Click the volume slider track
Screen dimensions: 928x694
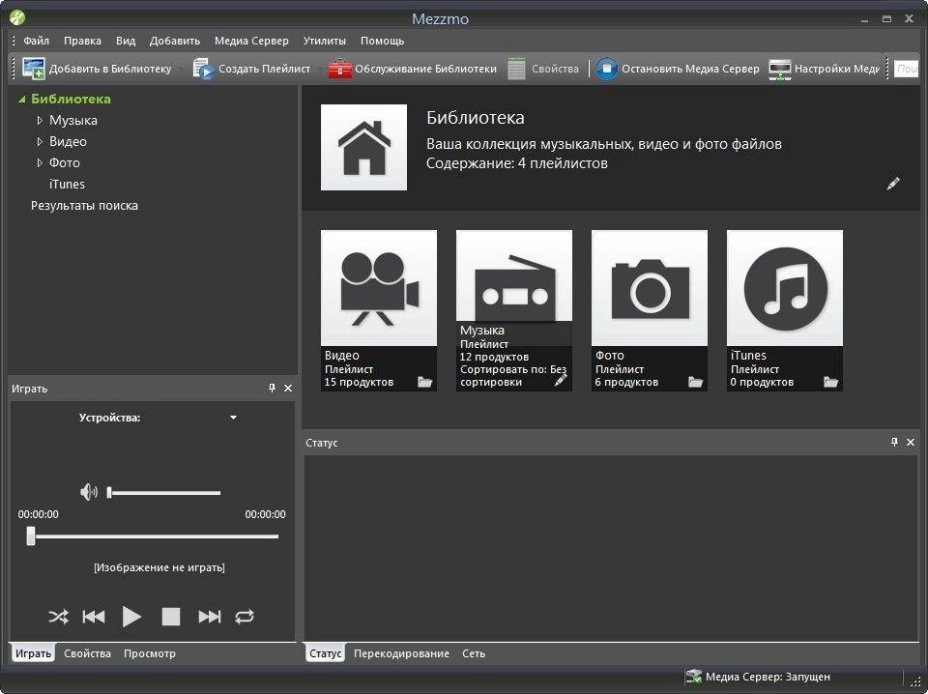tap(164, 492)
